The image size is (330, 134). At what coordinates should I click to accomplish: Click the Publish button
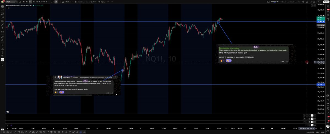(326, 2)
